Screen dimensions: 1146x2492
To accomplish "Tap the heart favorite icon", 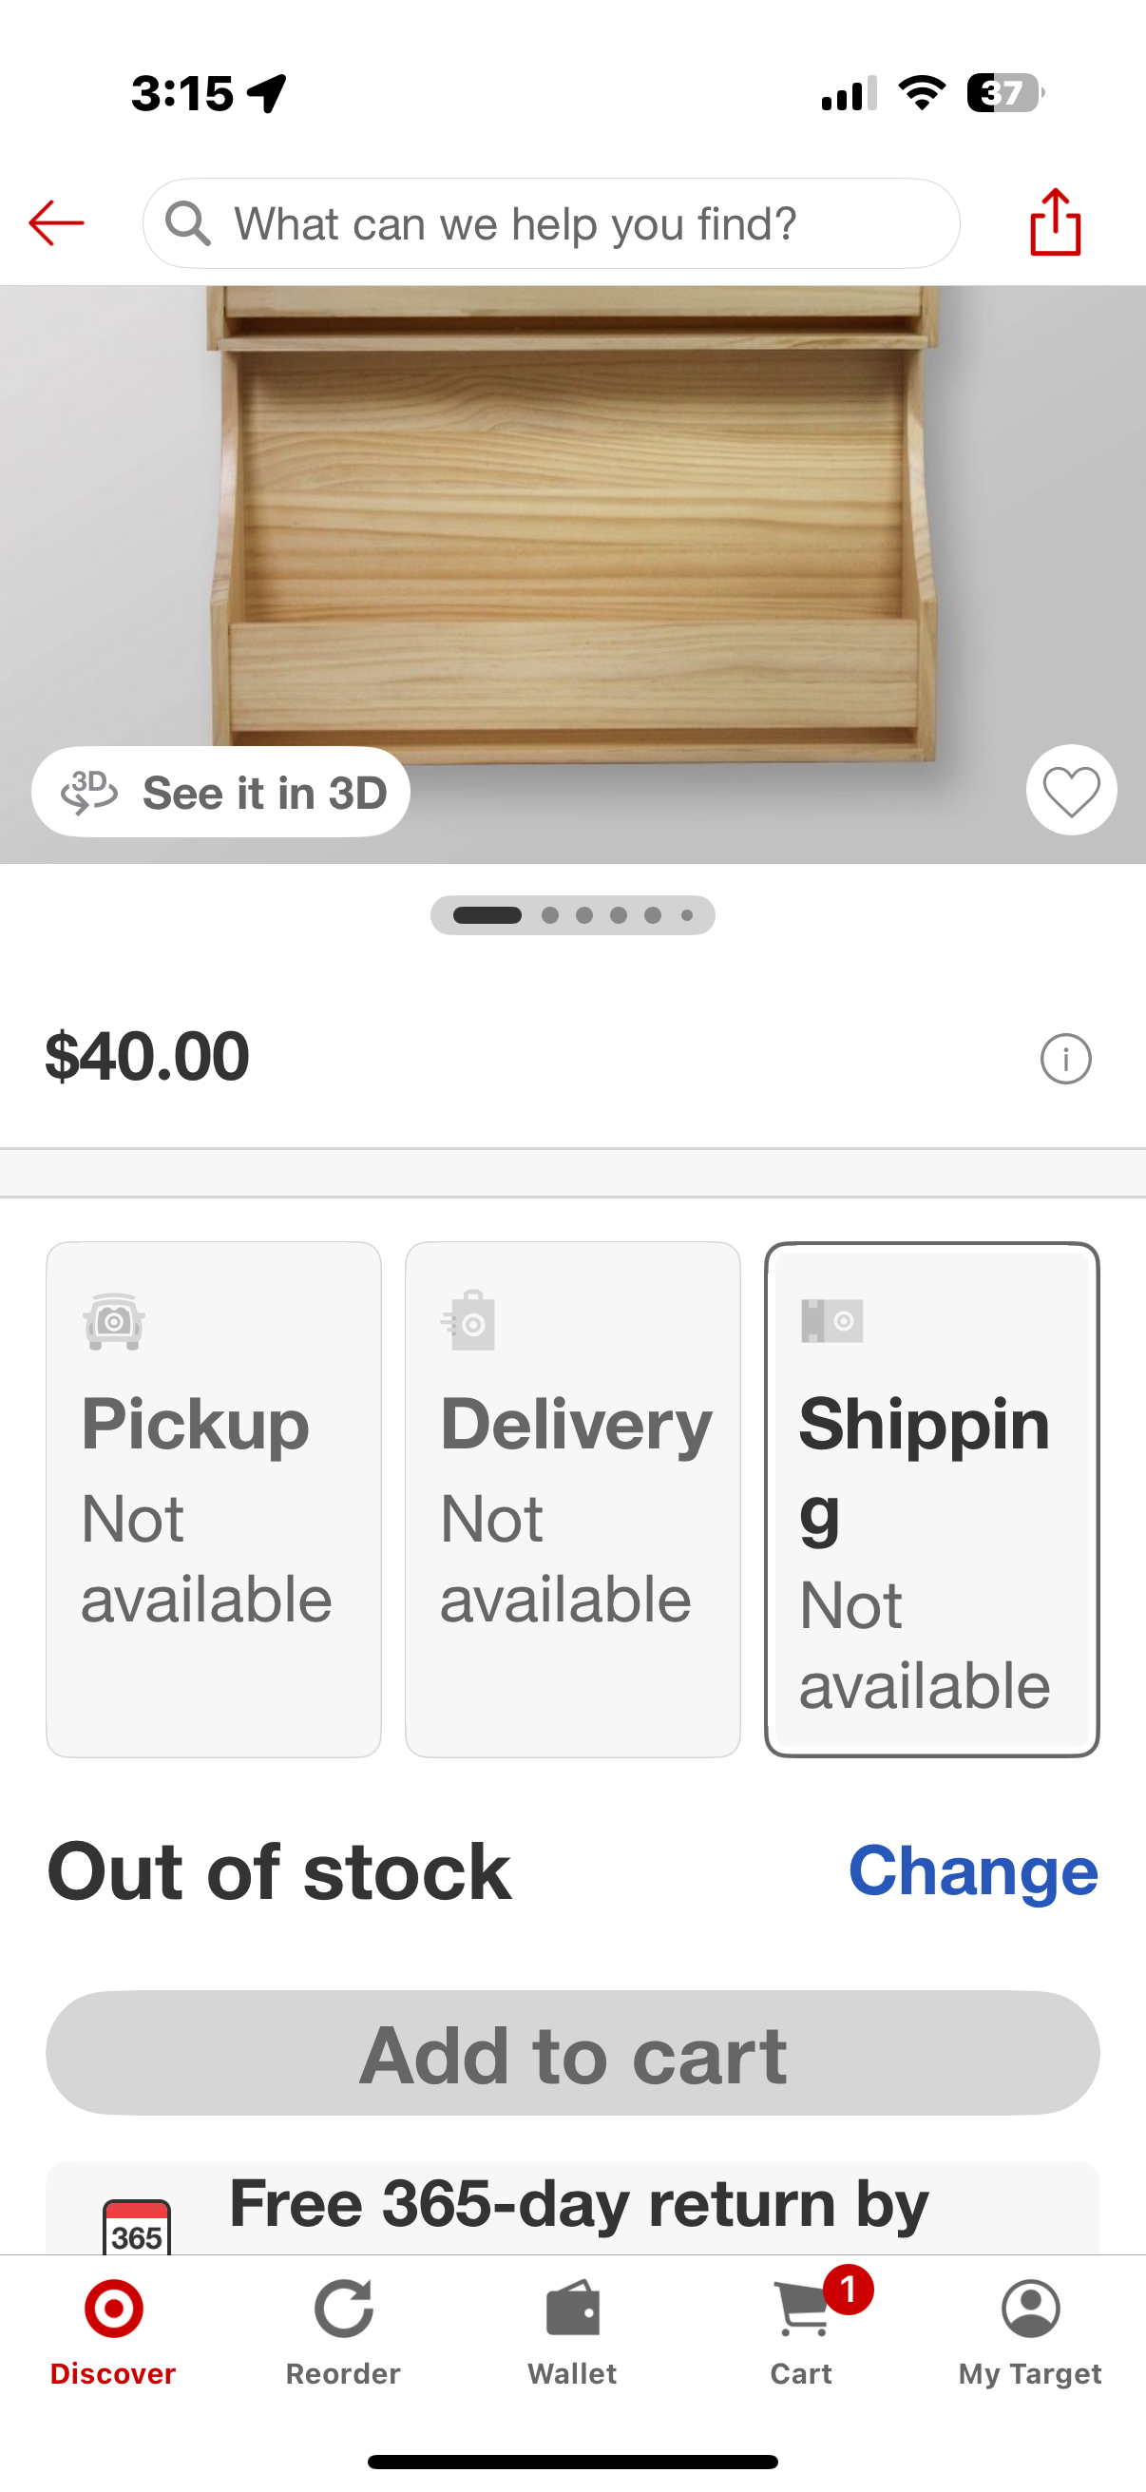I will 1071,791.
